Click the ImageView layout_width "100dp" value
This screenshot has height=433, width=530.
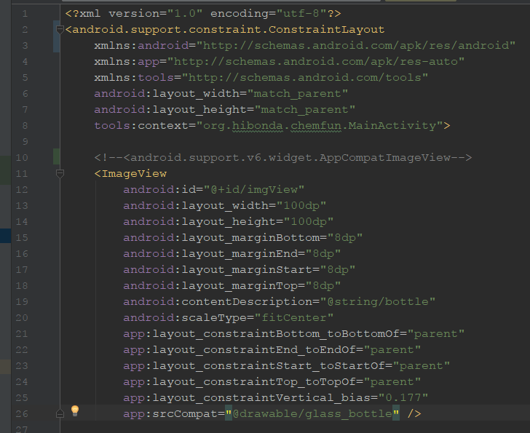[301, 206]
